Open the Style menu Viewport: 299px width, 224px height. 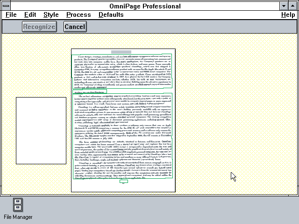point(51,14)
